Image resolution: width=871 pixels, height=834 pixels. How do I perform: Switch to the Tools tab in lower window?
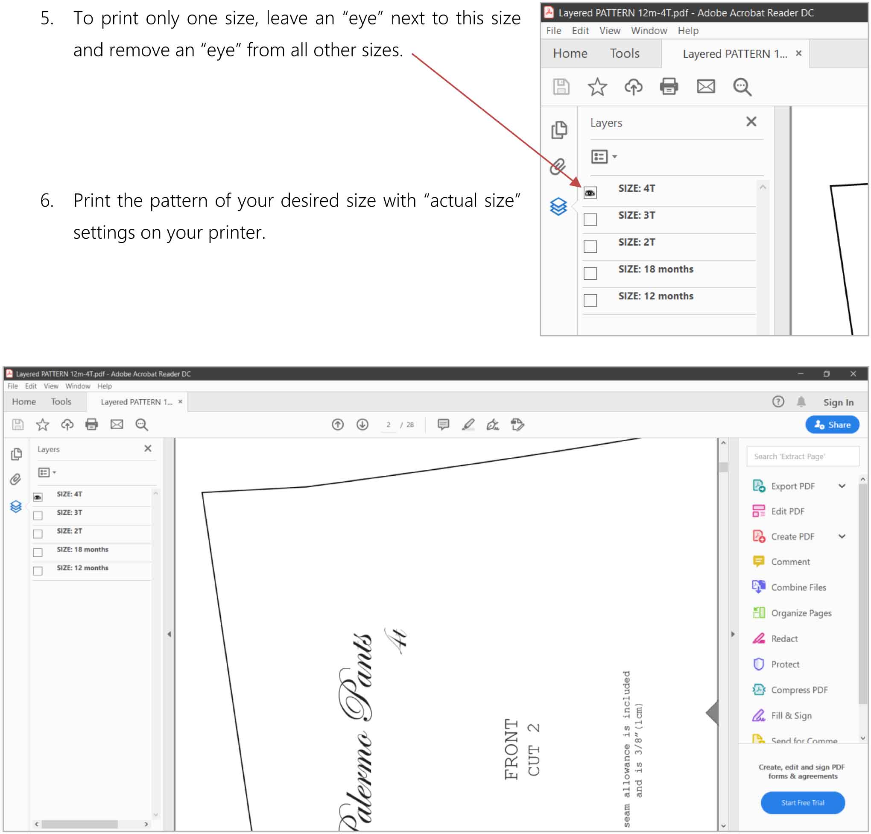pyautogui.click(x=61, y=401)
